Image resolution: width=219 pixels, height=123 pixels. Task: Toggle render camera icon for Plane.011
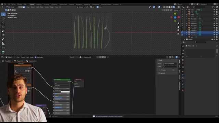pyautogui.click(x=217, y=30)
